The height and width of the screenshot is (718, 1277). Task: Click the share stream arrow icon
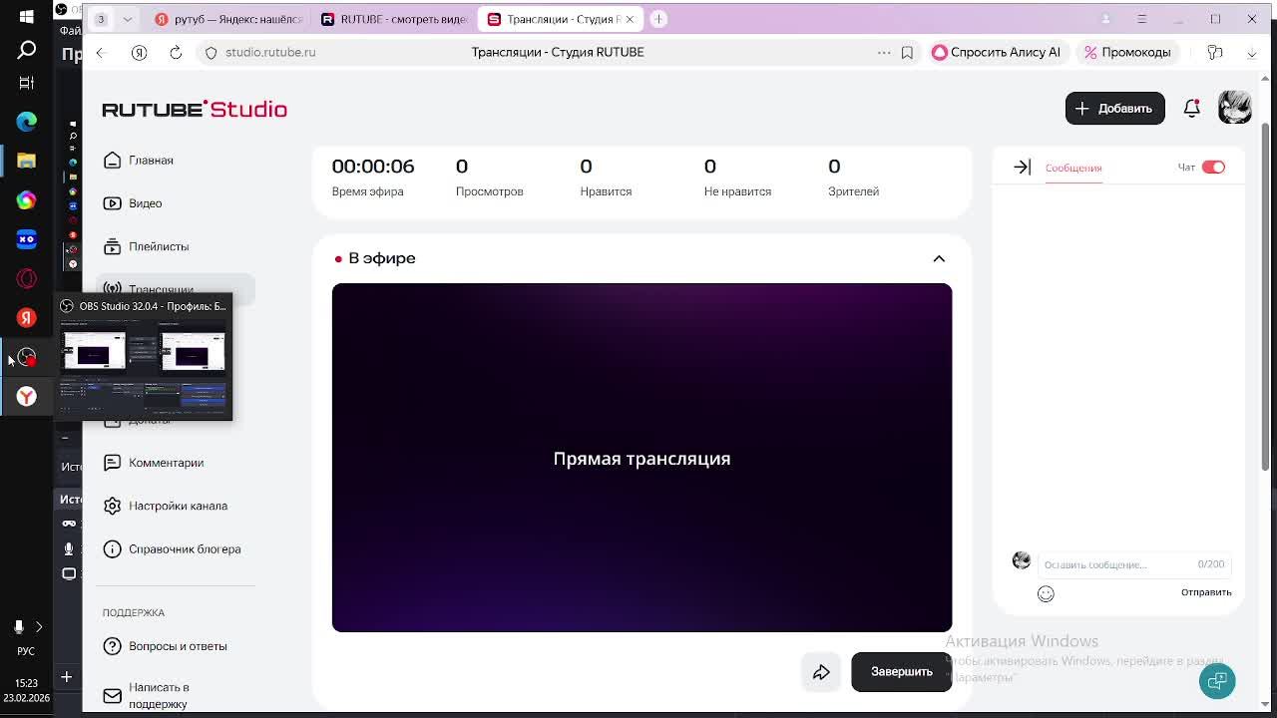pyautogui.click(x=821, y=672)
